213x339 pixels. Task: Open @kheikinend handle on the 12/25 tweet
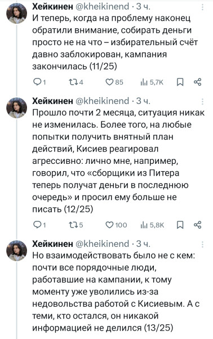[103, 101]
